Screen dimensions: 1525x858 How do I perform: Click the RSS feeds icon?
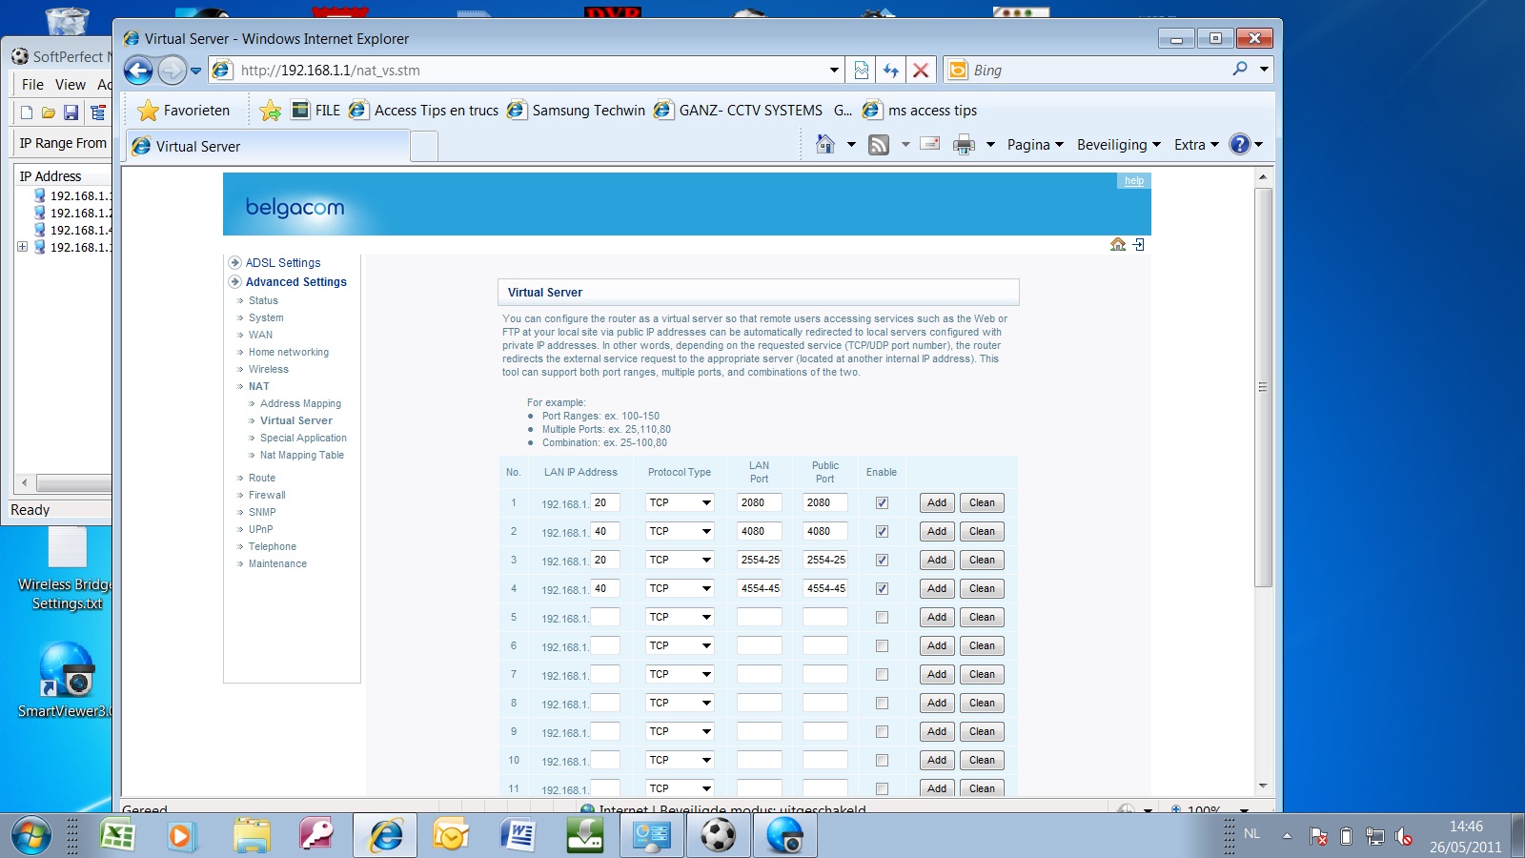pyautogui.click(x=879, y=145)
